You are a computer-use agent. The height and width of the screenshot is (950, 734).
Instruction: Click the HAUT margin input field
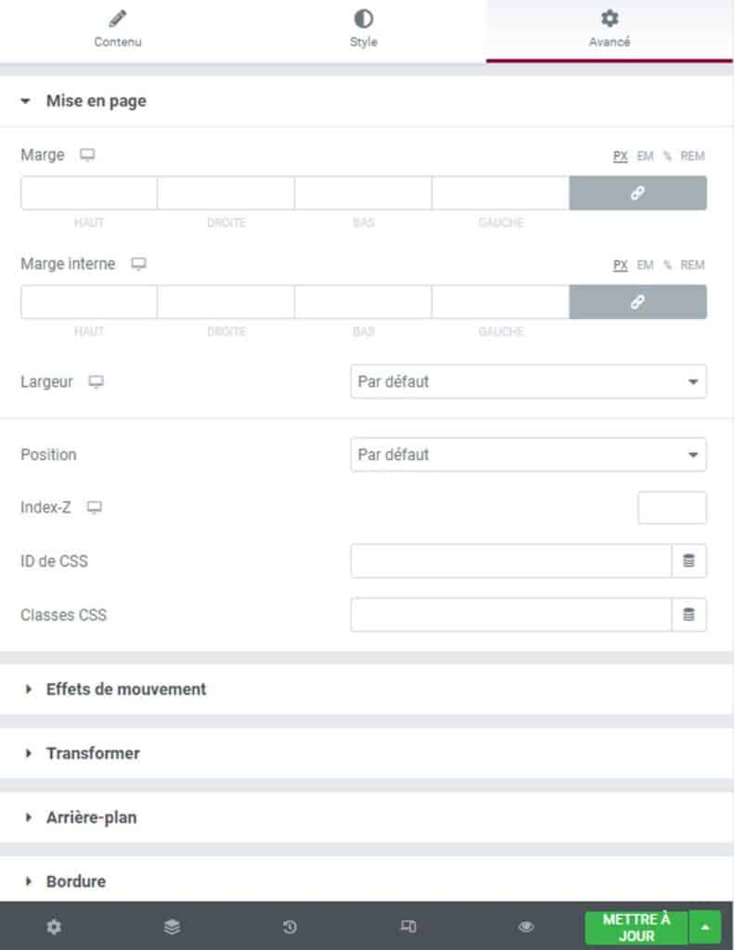tap(88, 193)
